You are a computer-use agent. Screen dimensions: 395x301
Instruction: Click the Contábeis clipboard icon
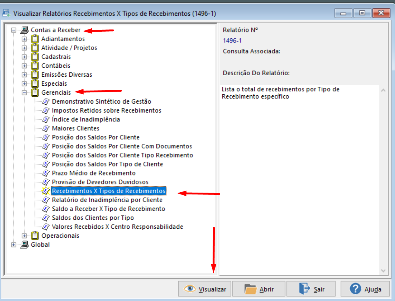35,66
